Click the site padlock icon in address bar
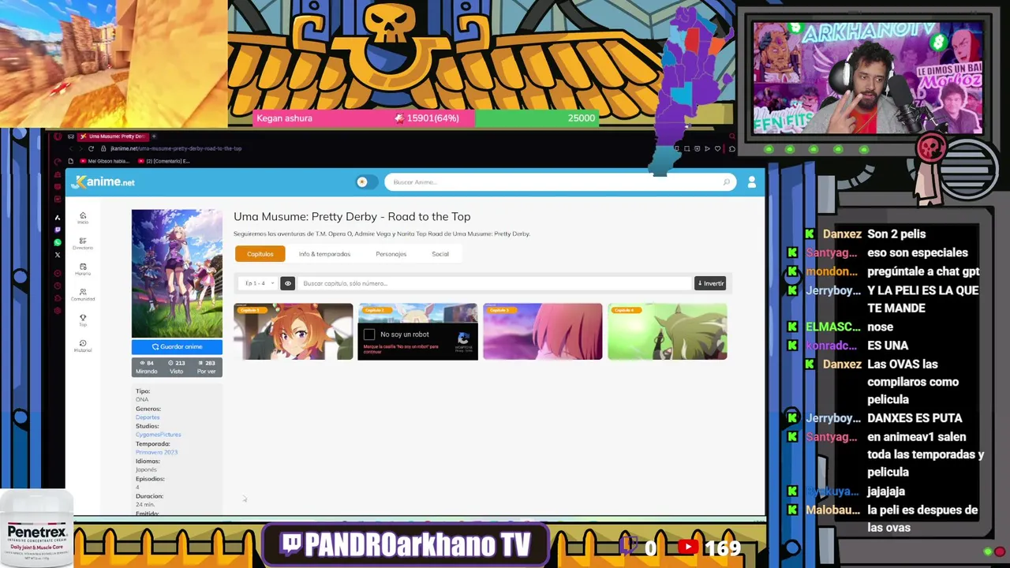The width and height of the screenshot is (1010, 568). click(103, 148)
